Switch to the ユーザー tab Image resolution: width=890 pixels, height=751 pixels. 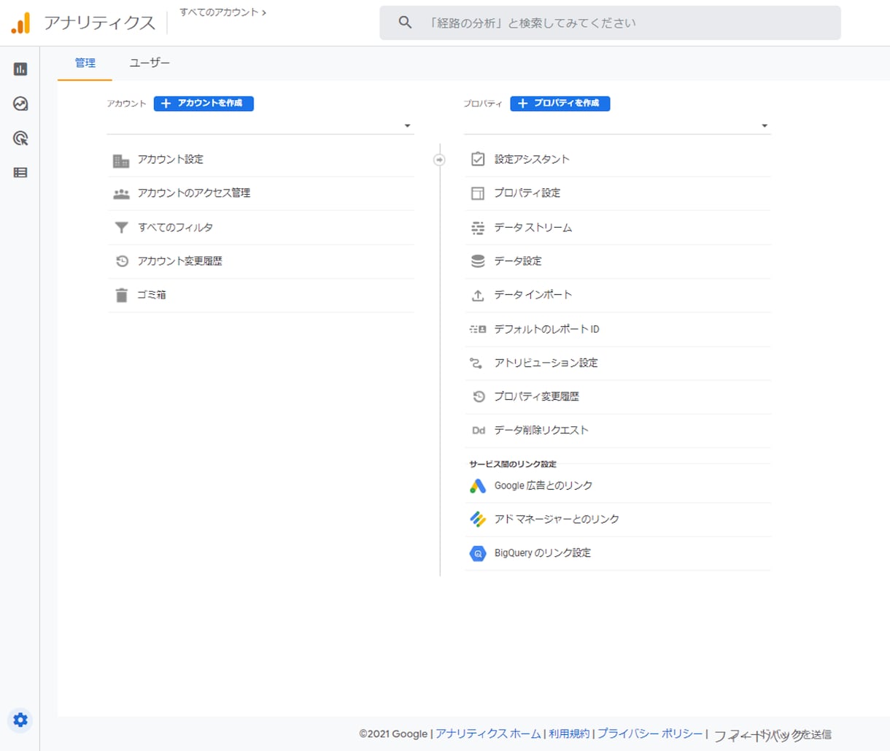[x=150, y=63]
